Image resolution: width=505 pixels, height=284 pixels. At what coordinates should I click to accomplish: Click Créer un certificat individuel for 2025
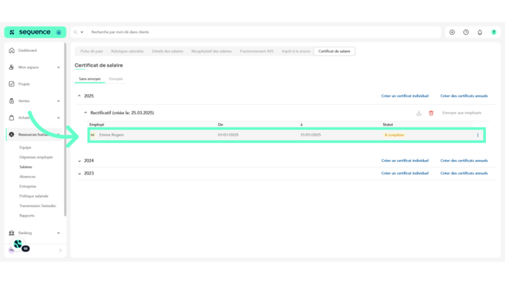tap(405, 96)
